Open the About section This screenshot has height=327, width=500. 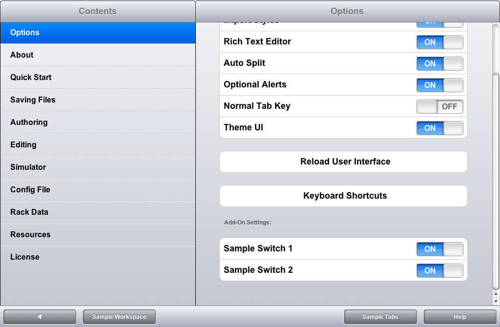click(98, 55)
